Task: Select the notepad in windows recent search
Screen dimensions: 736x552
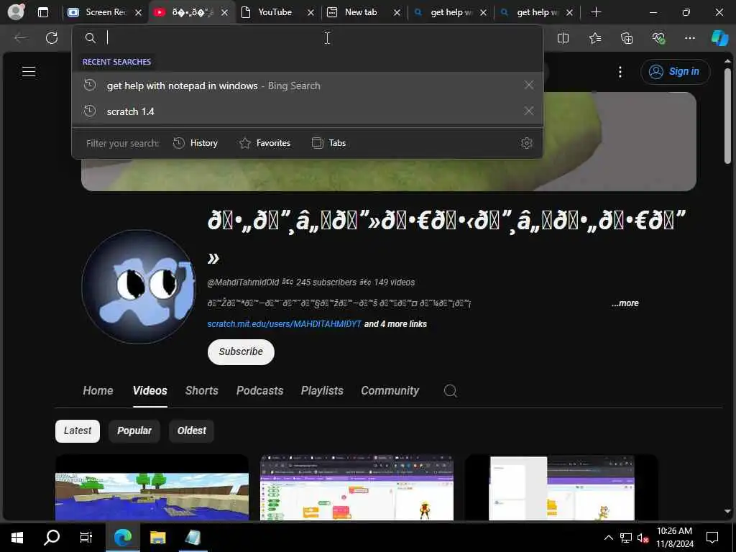Action: click(308, 86)
